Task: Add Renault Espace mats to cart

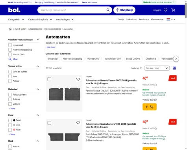Action: 150,107
